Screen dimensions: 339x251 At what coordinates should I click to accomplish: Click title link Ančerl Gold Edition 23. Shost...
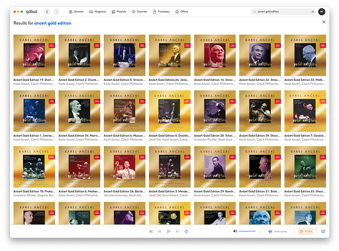pyautogui.click(x=305, y=191)
